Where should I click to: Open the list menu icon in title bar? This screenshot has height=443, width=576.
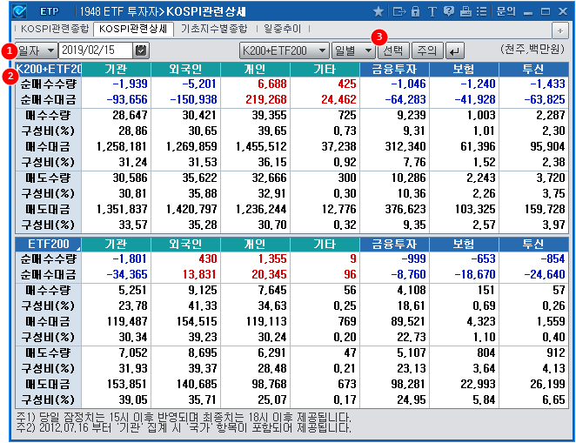[481, 11]
